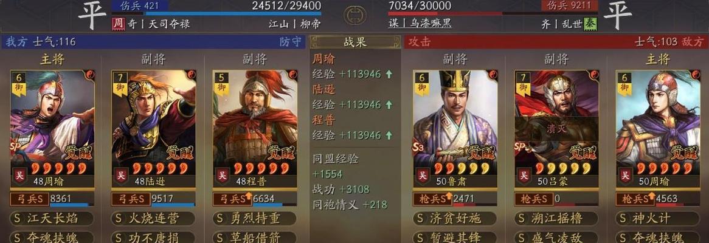
Task: Open the 江天长焰 skill button
Action: [x=52, y=219]
